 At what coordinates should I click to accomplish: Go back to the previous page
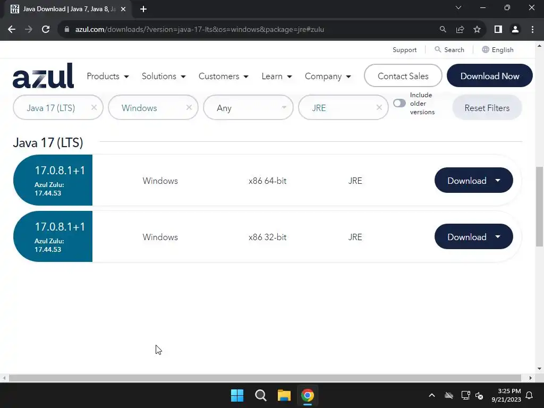point(12,29)
